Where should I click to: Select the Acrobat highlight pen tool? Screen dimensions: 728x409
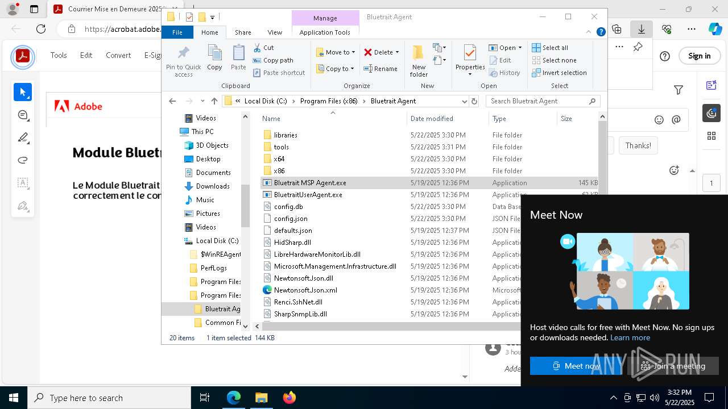click(x=23, y=137)
